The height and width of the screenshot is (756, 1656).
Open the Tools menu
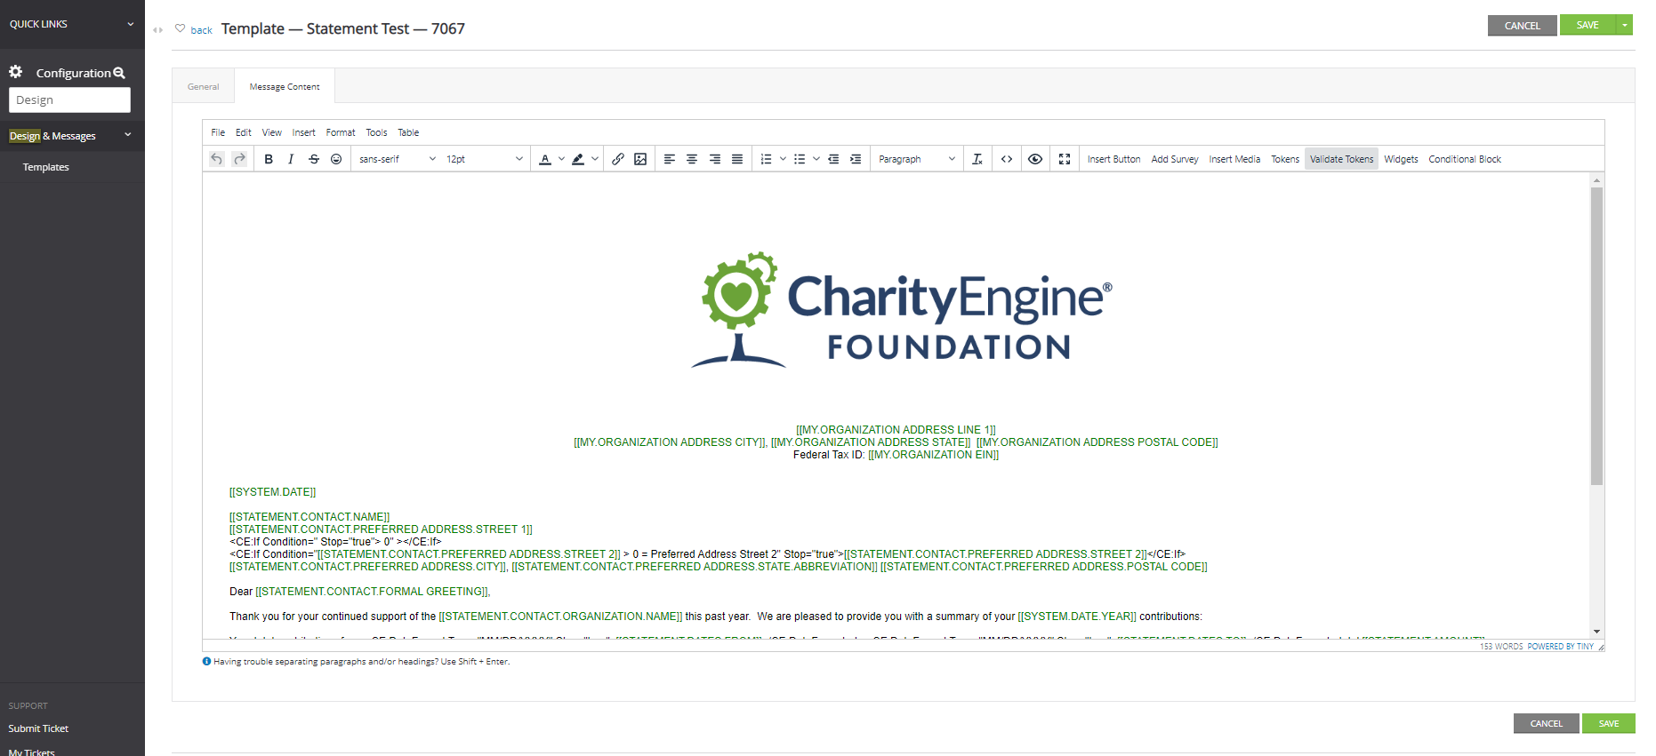[377, 132]
